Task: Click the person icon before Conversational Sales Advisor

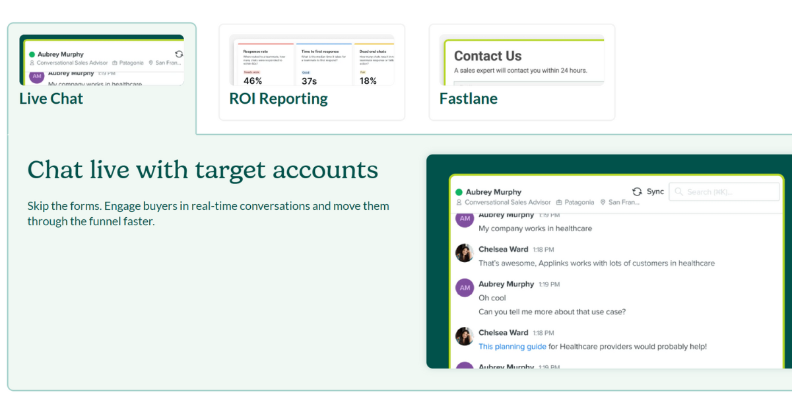Action: [459, 202]
